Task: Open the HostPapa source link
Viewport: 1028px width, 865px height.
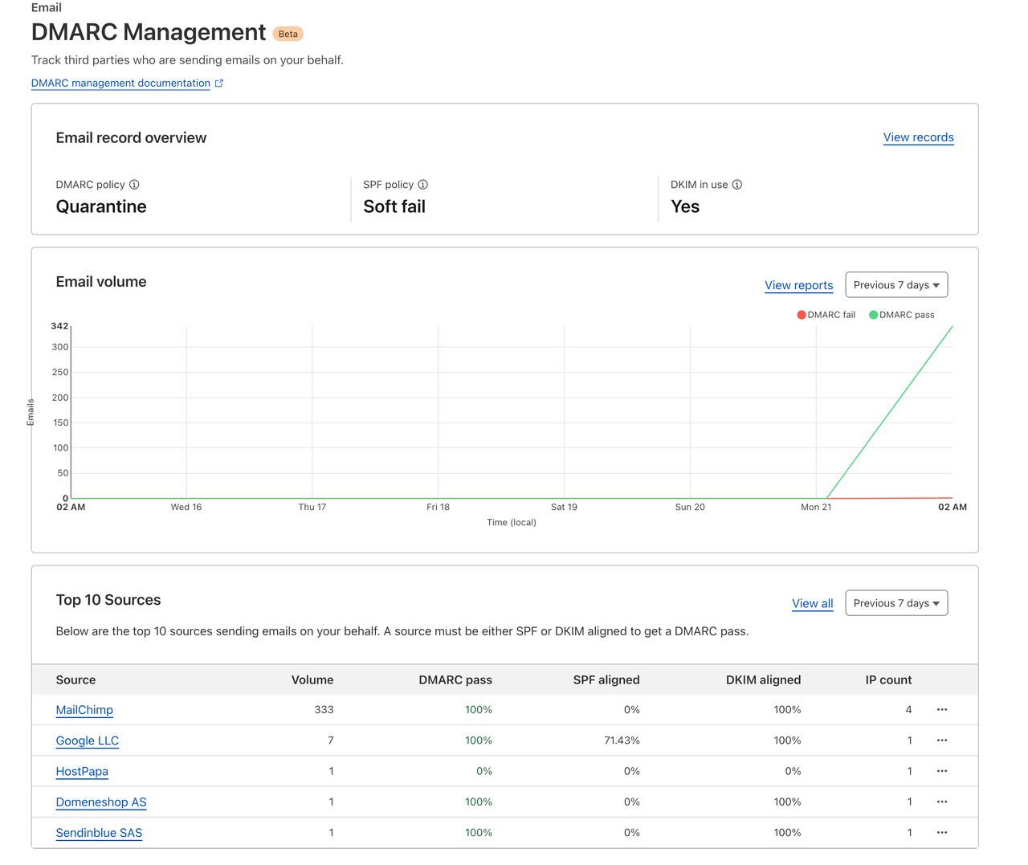Action: pos(82,771)
